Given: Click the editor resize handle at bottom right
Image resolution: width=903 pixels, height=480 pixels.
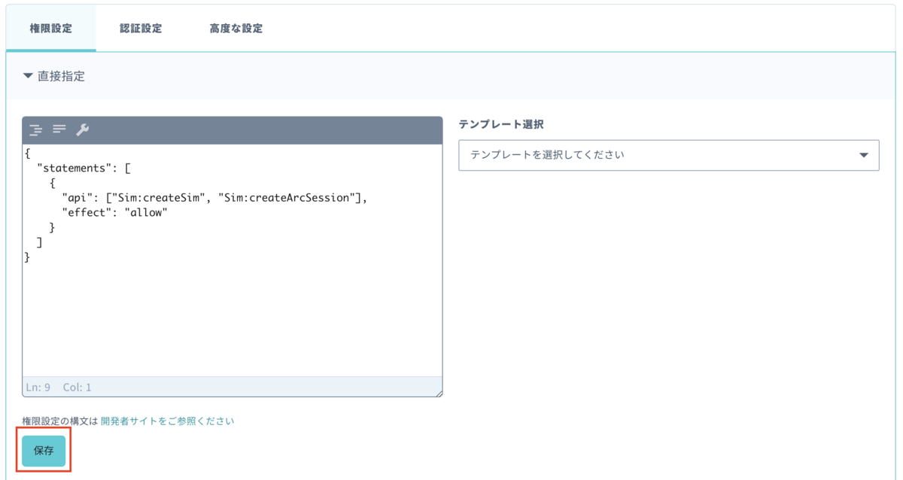Looking at the screenshot, I should [438, 392].
